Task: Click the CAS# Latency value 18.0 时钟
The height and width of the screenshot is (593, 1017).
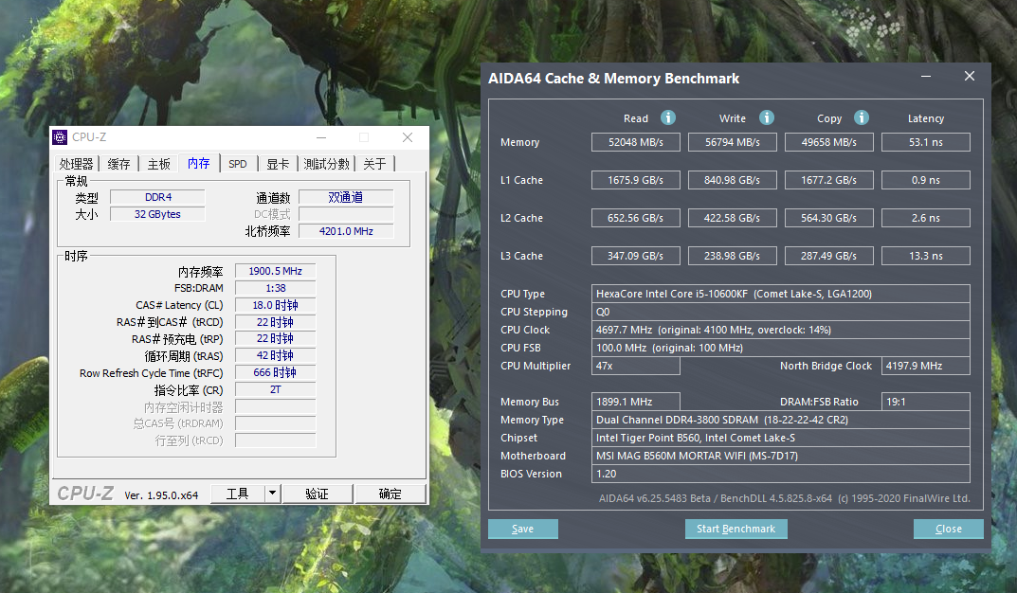Action: point(275,305)
